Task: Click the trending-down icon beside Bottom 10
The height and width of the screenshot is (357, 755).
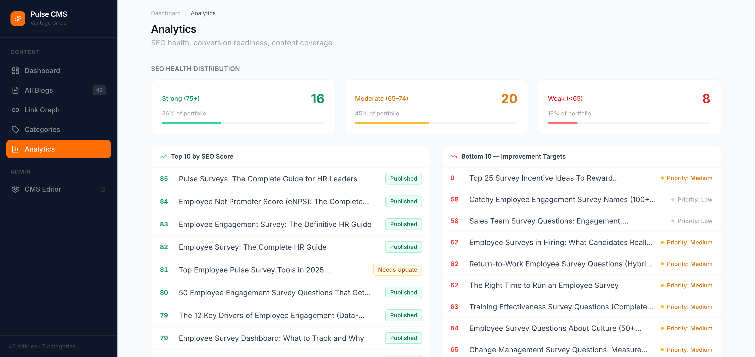Action: pos(454,157)
